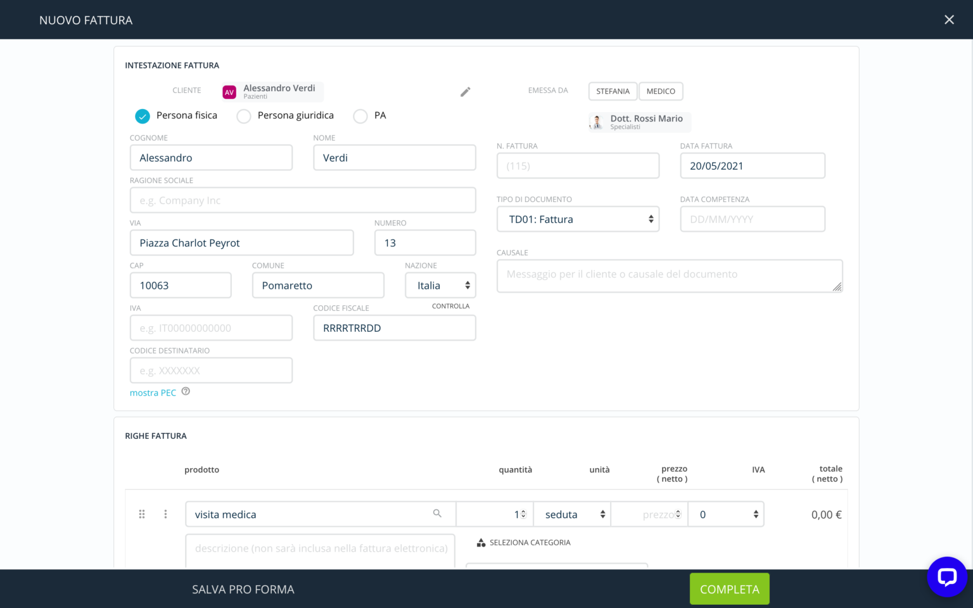Choose the PA client type
Viewport: 973px width, 608px height.
(360, 116)
